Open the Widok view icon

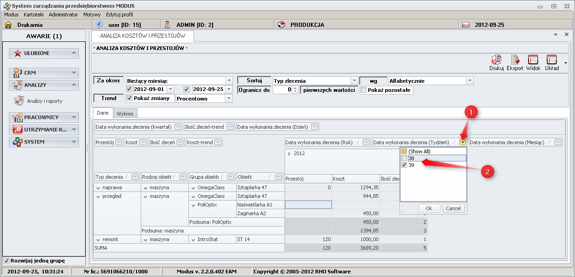point(533,60)
